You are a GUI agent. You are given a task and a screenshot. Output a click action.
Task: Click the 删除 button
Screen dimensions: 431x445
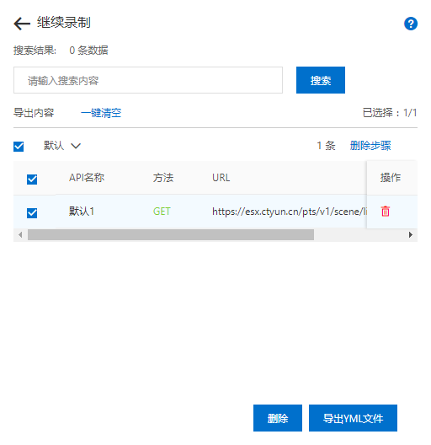coord(278,418)
